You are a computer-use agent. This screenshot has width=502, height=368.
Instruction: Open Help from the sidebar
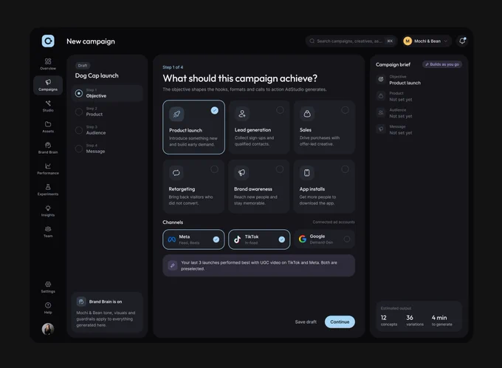point(48,307)
